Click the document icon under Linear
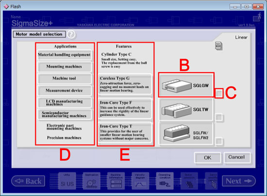267x196 pixels. click(218, 46)
